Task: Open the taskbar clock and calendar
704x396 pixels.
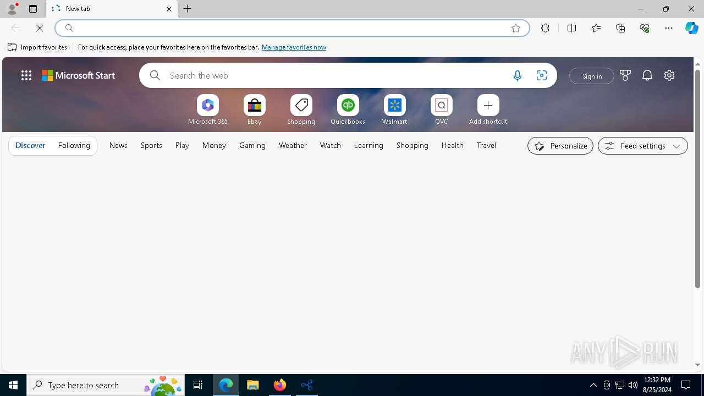Action: tap(657, 385)
